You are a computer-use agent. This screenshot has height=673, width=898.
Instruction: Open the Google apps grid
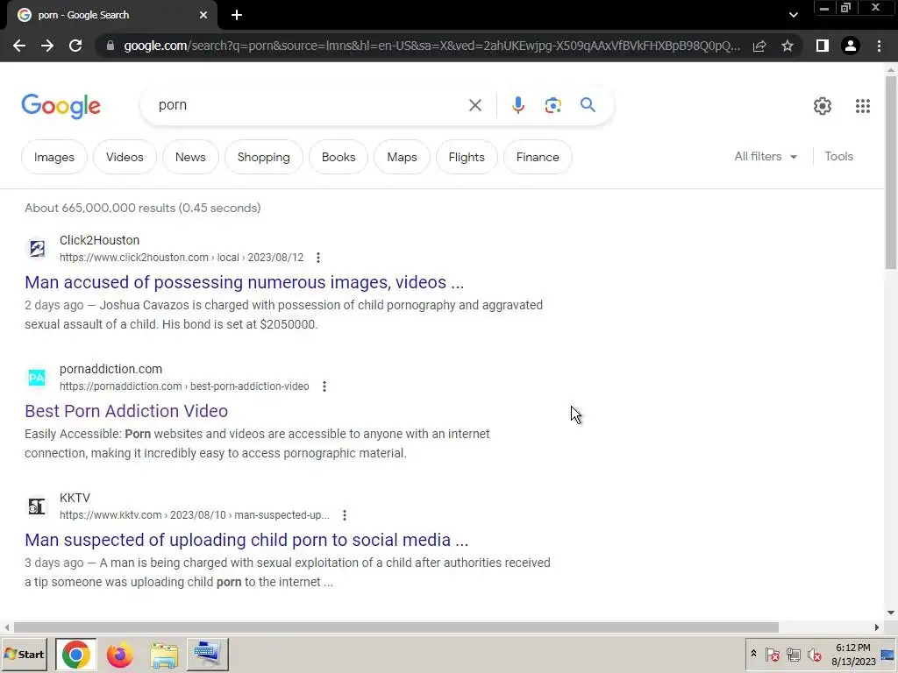[x=863, y=106]
